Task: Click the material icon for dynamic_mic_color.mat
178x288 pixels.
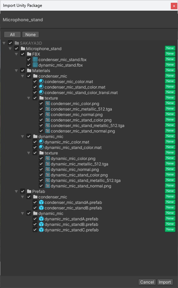Action: click(41, 142)
